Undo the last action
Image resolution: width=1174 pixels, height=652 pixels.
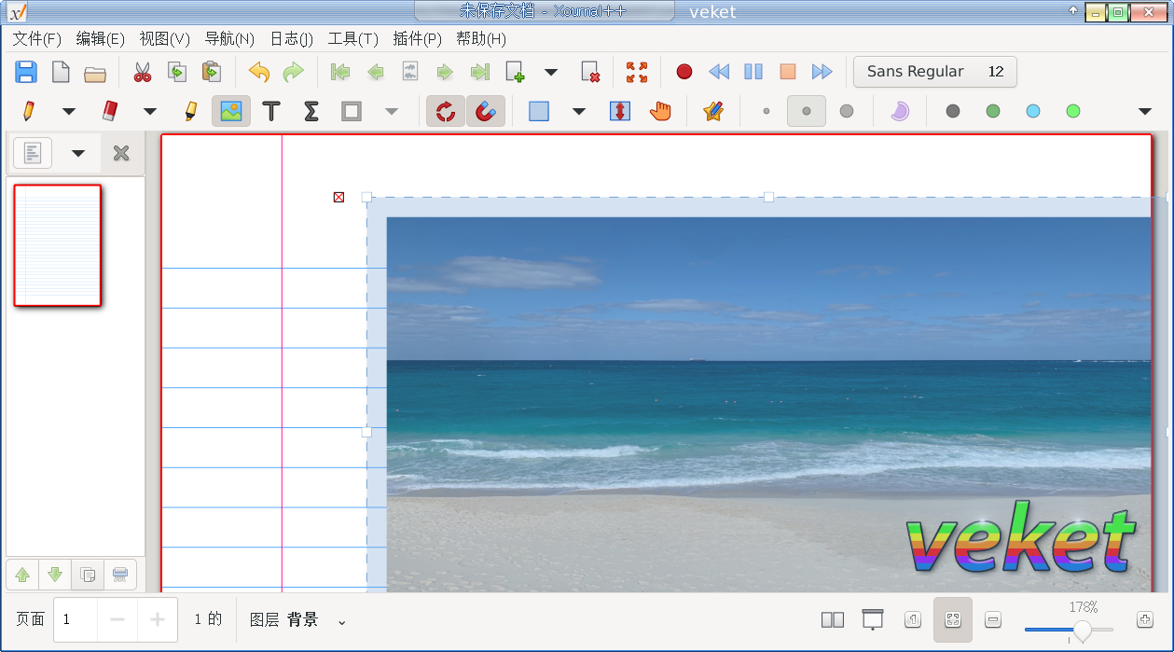click(x=259, y=72)
